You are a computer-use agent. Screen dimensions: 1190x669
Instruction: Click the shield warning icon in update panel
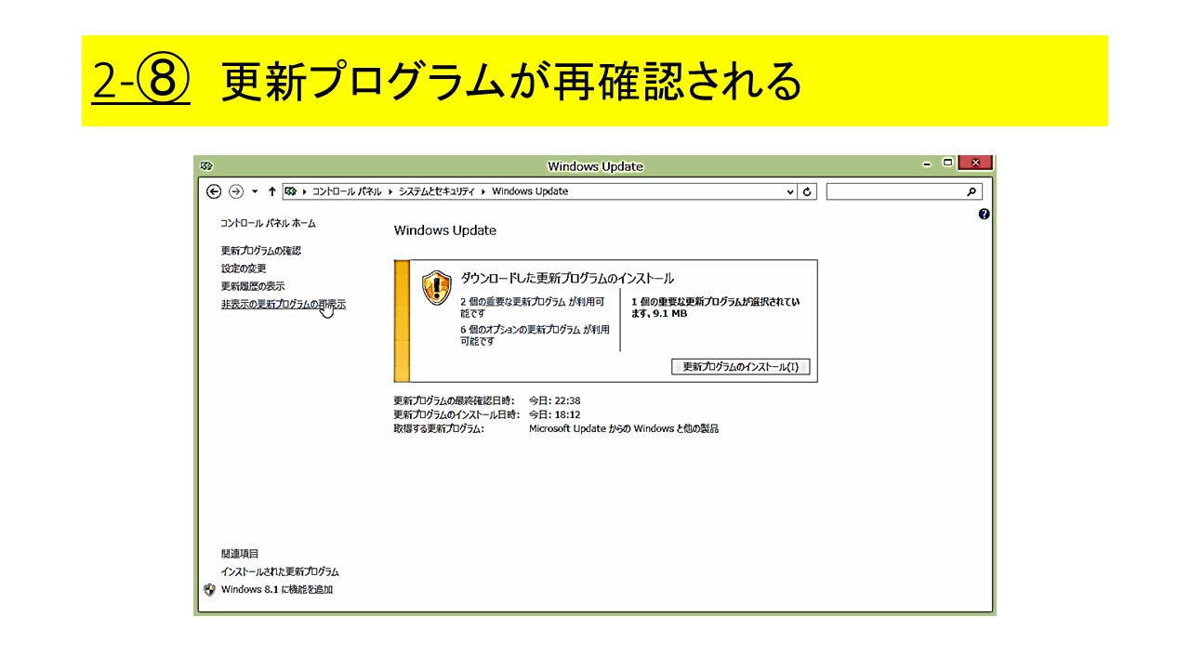(x=436, y=288)
